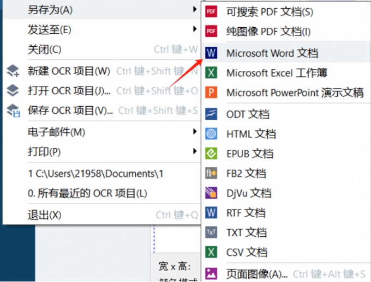371x282 pixels.
Task: Click the Ctrl 键+Alt 键+S shortcut text
Action: (329, 274)
